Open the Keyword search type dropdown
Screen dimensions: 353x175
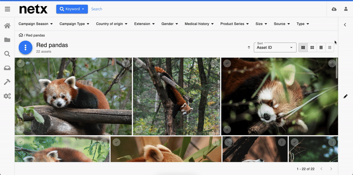click(72, 9)
